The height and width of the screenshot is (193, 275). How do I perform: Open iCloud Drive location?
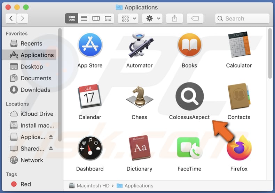click(30, 114)
